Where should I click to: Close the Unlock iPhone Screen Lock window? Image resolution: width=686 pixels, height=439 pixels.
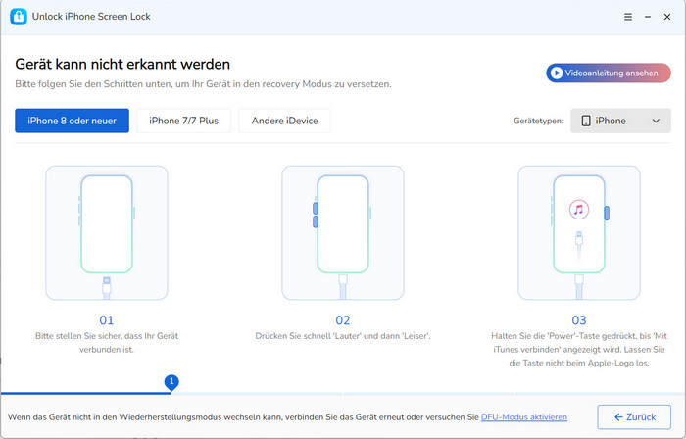(x=667, y=17)
